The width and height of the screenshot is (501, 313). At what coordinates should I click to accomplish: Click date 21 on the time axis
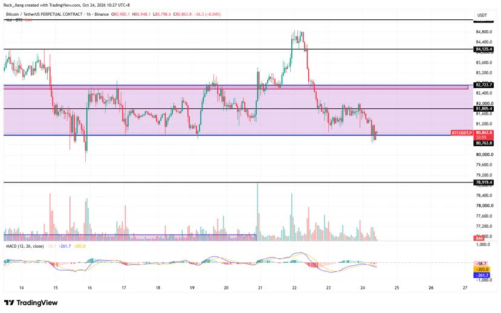[x=260, y=288]
